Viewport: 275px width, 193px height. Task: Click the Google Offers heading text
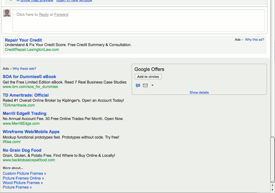149,69
